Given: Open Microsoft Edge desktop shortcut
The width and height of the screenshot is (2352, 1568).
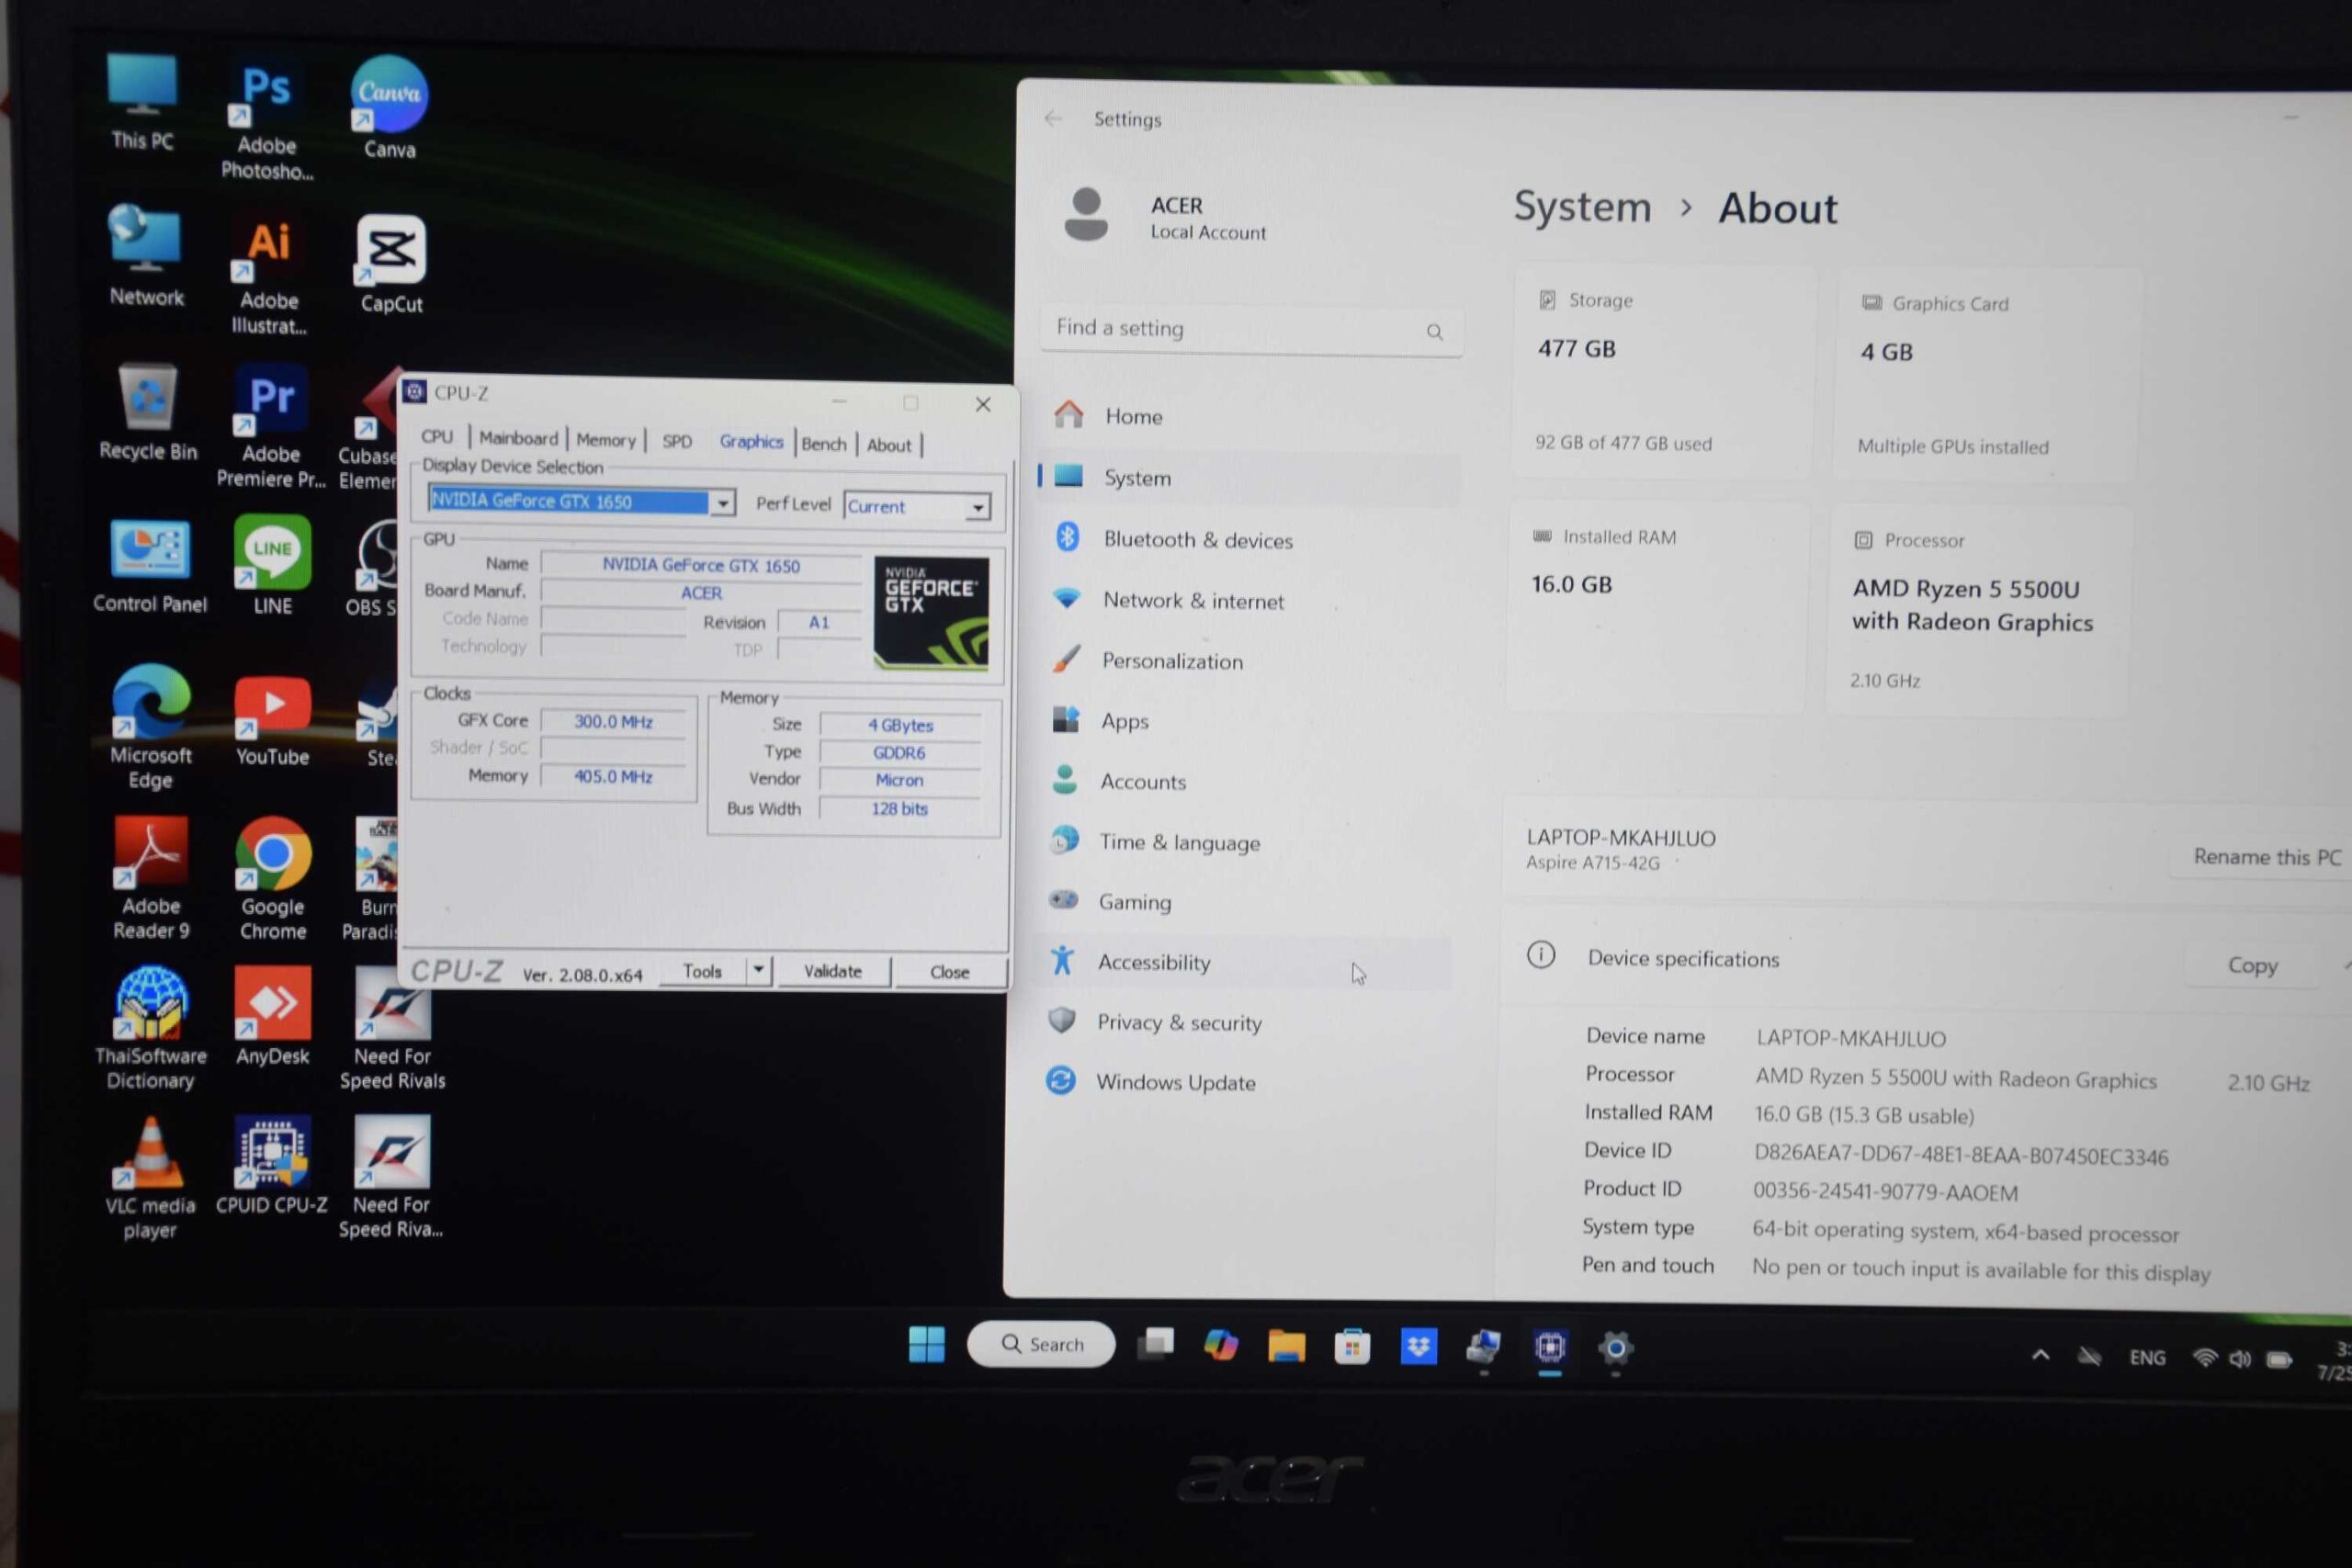Looking at the screenshot, I should pos(150,727).
